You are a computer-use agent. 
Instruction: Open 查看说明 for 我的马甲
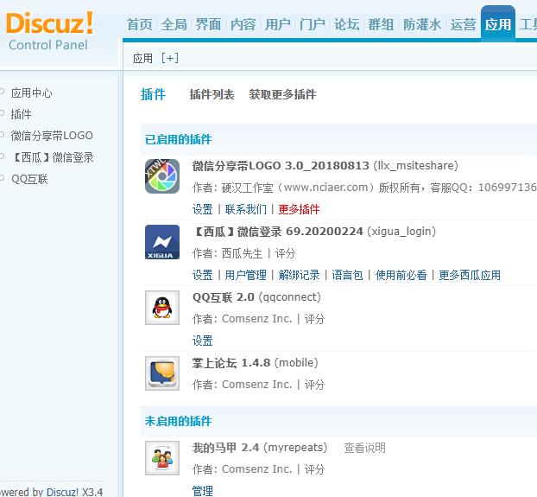364,448
